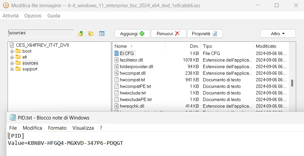304x156 pixels.
Task: Click the \sources path field
Action: click(x=41, y=33)
